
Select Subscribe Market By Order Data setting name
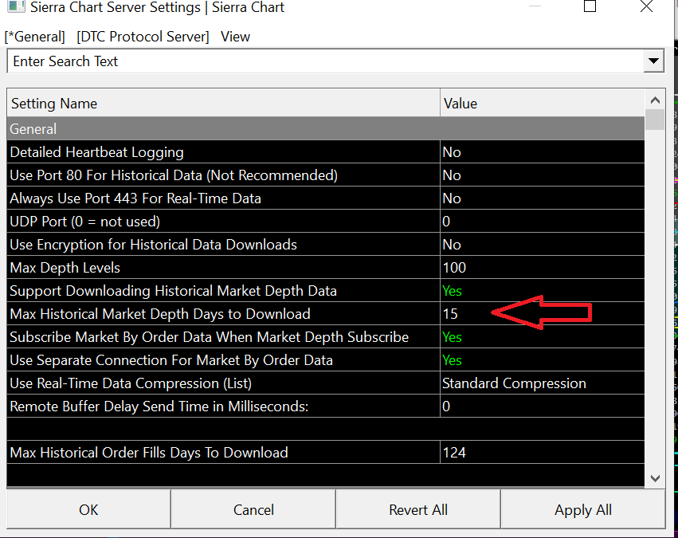click(224, 337)
